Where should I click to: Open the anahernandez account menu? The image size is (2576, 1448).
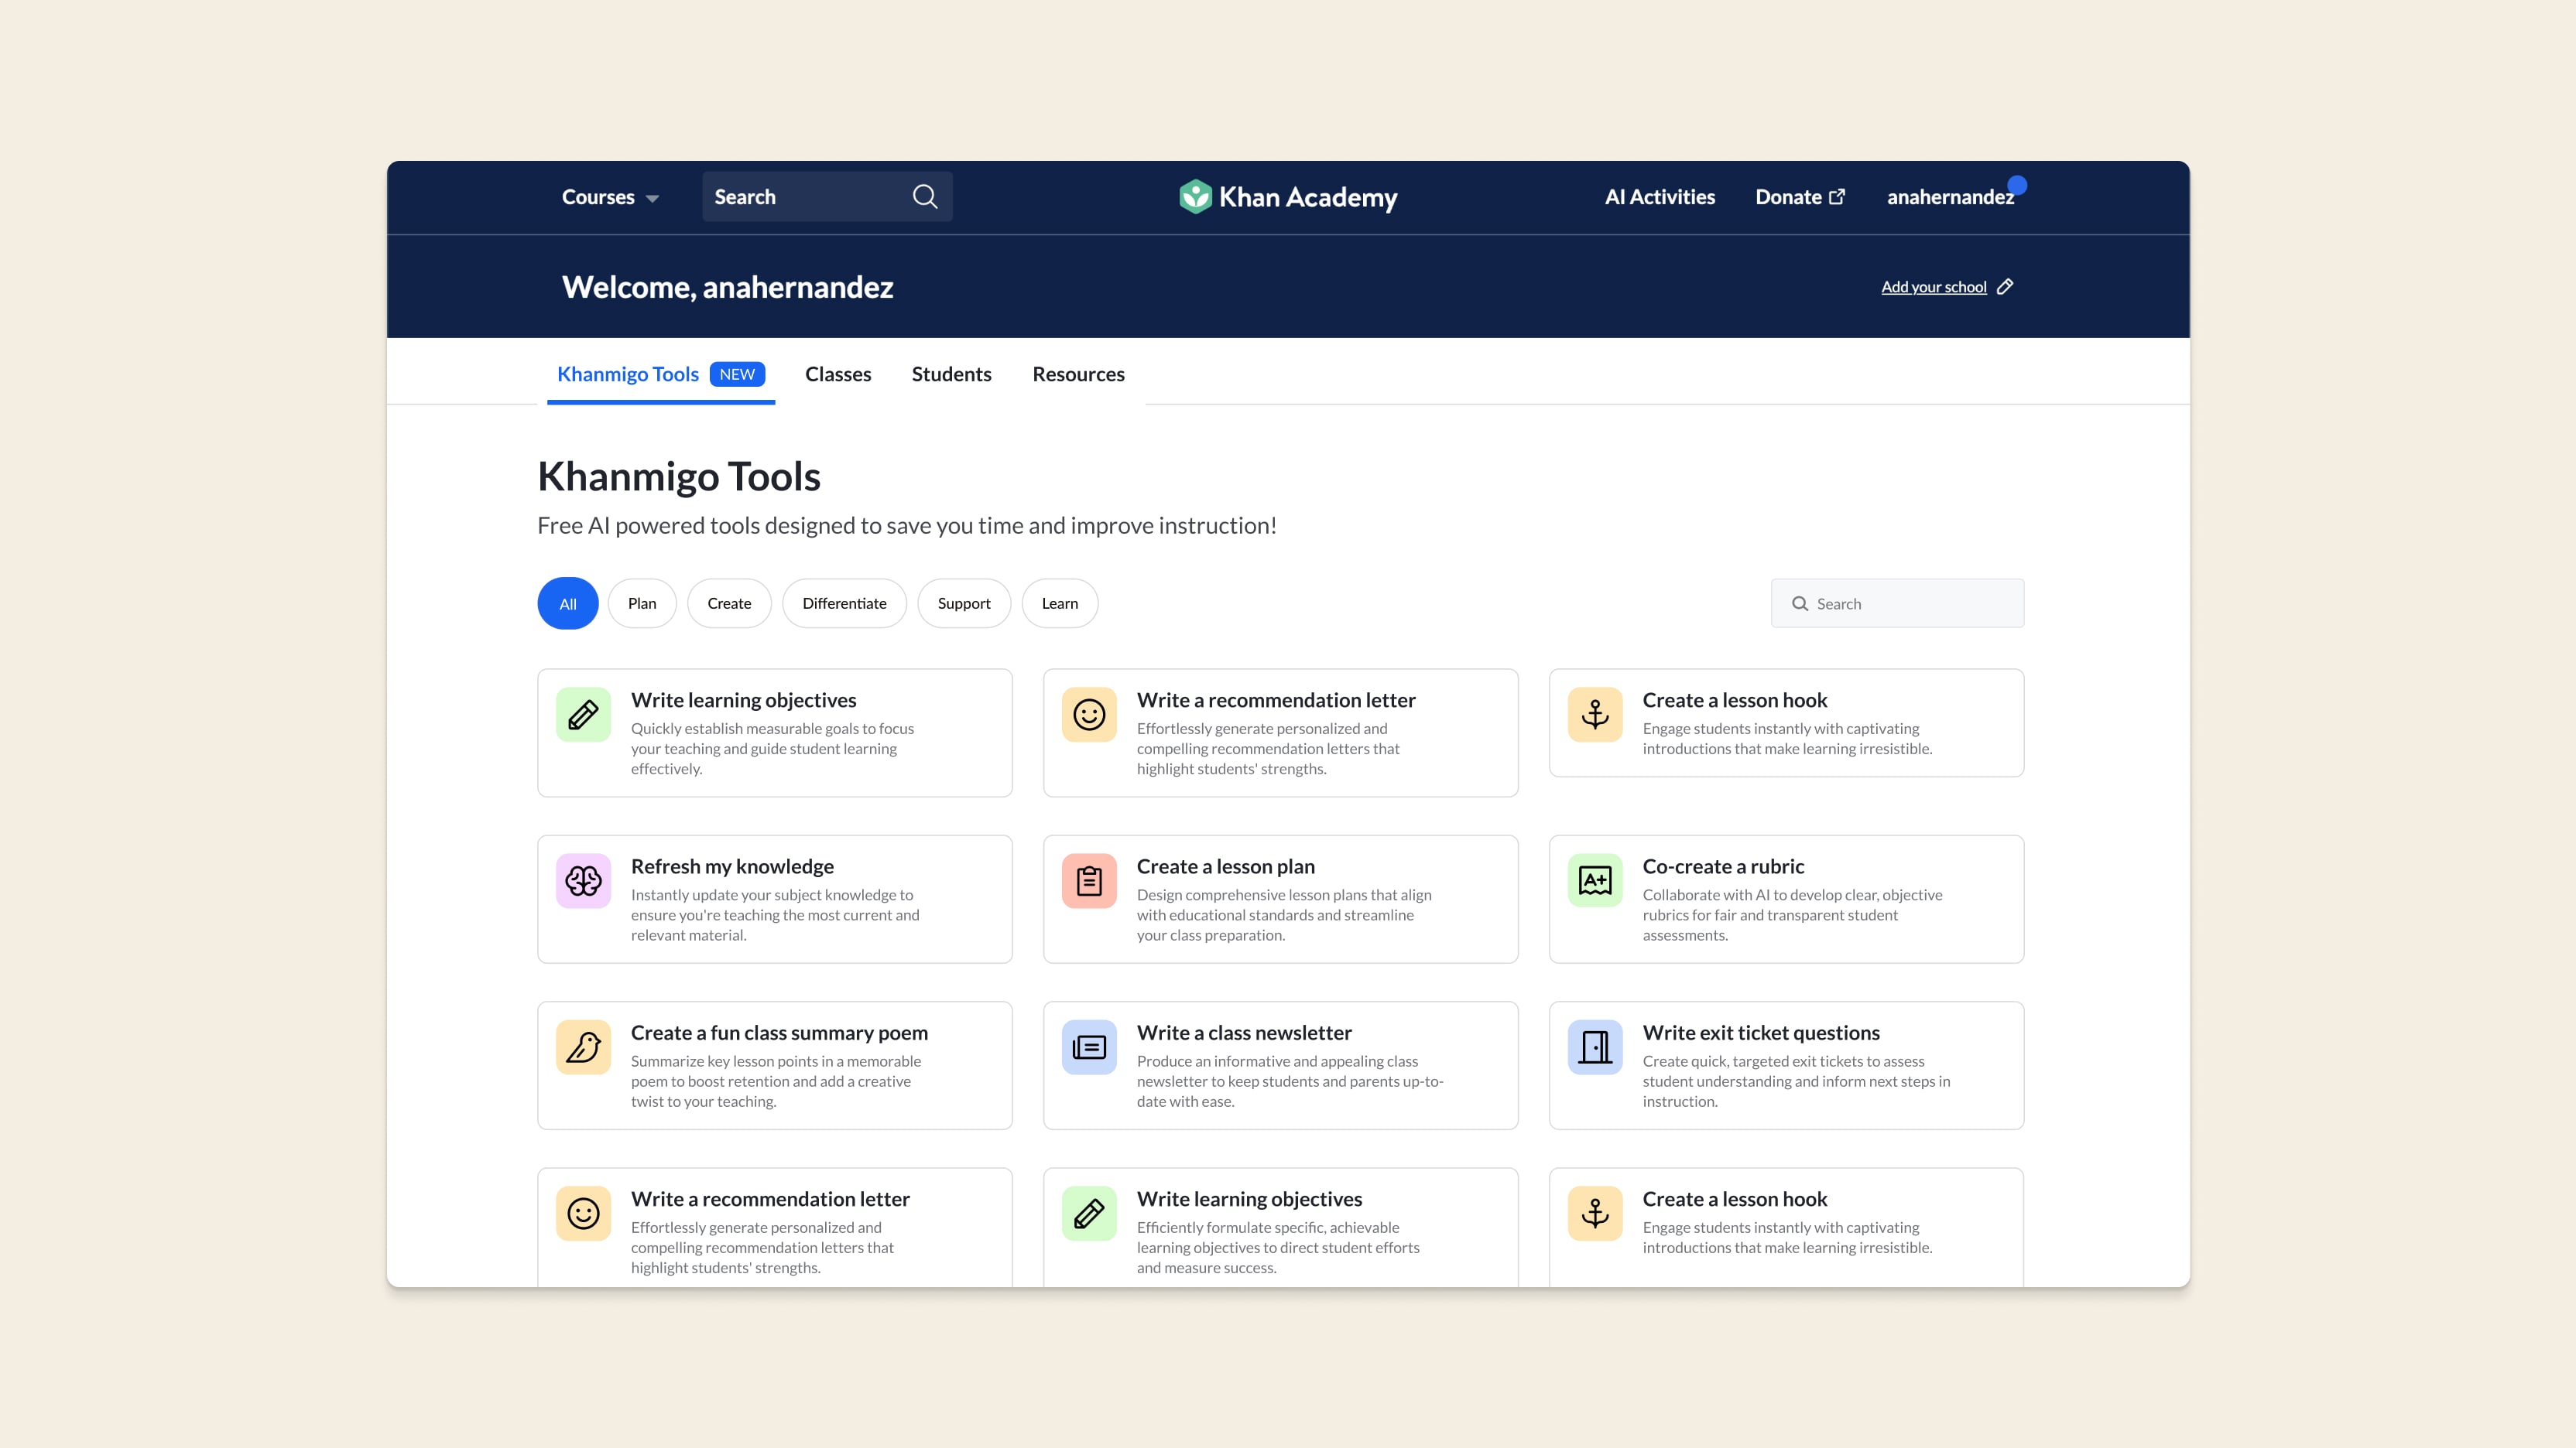[1950, 196]
